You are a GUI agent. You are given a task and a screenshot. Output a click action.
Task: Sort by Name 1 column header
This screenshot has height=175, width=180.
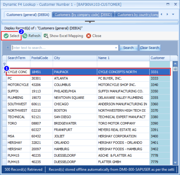coord(123,58)
